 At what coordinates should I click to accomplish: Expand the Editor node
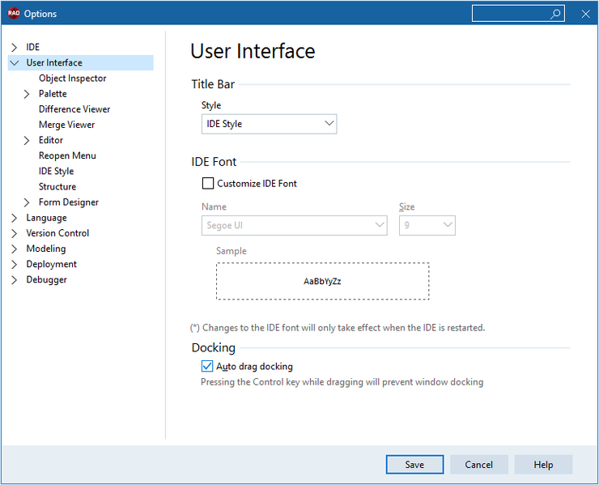pos(27,140)
